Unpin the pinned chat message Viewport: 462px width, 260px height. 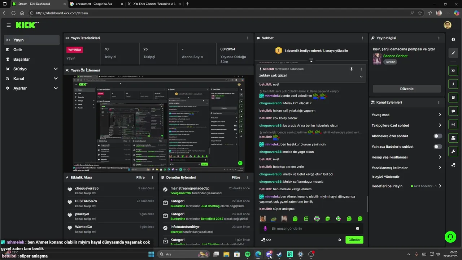(351, 69)
